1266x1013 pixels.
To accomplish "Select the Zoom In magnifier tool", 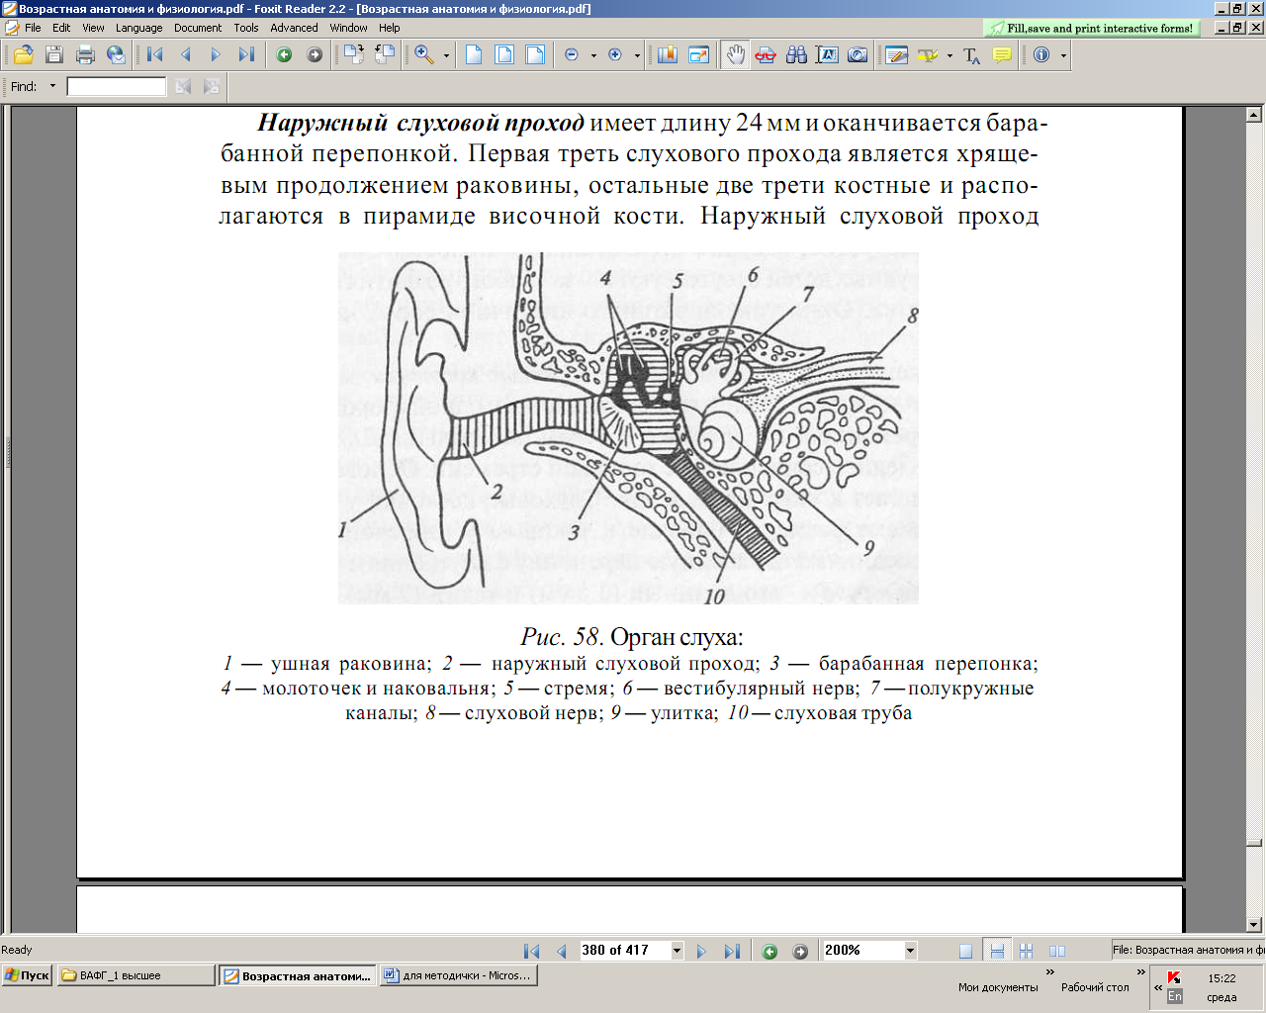I will point(424,55).
